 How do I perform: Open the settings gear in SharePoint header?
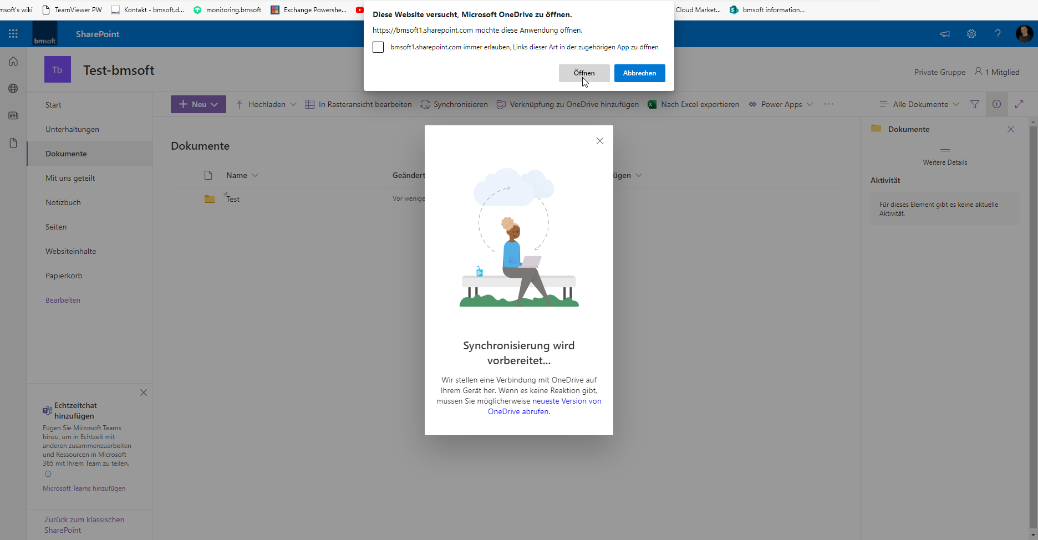point(971,34)
